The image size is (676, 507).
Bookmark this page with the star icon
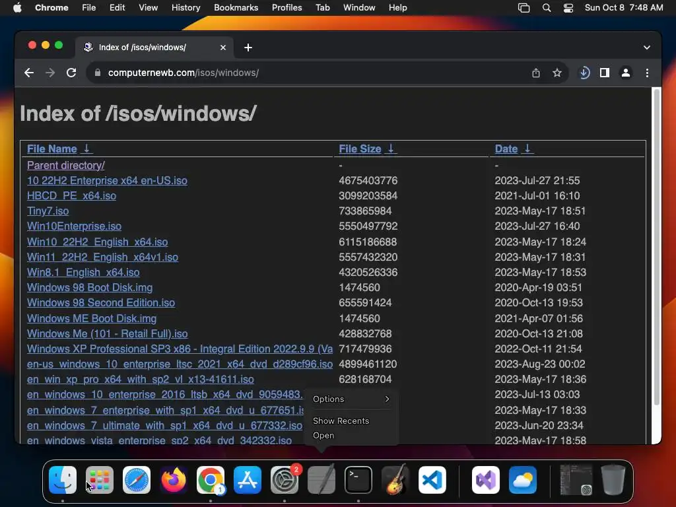tap(557, 73)
